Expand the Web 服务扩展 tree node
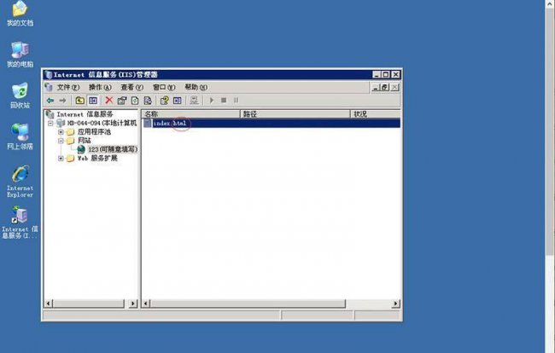555x353 pixels. pyautogui.click(x=61, y=159)
